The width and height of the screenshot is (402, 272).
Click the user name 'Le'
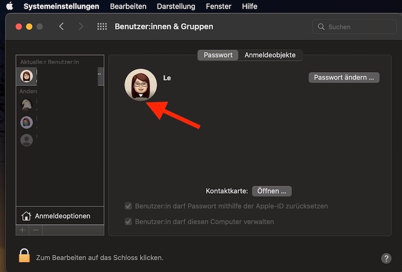(167, 78)
